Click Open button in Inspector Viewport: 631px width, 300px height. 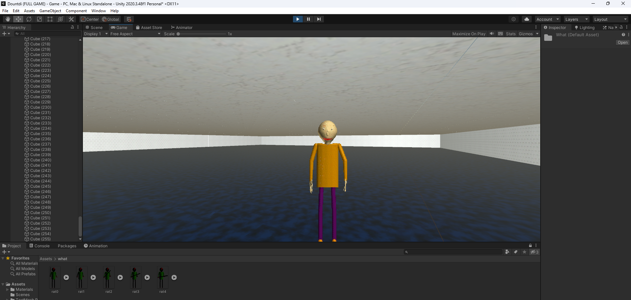pyautogui.click(x=622, y=42)
